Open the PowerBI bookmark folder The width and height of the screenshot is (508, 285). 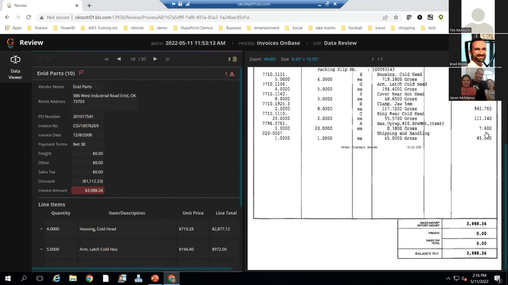click(x=68, y=28)
